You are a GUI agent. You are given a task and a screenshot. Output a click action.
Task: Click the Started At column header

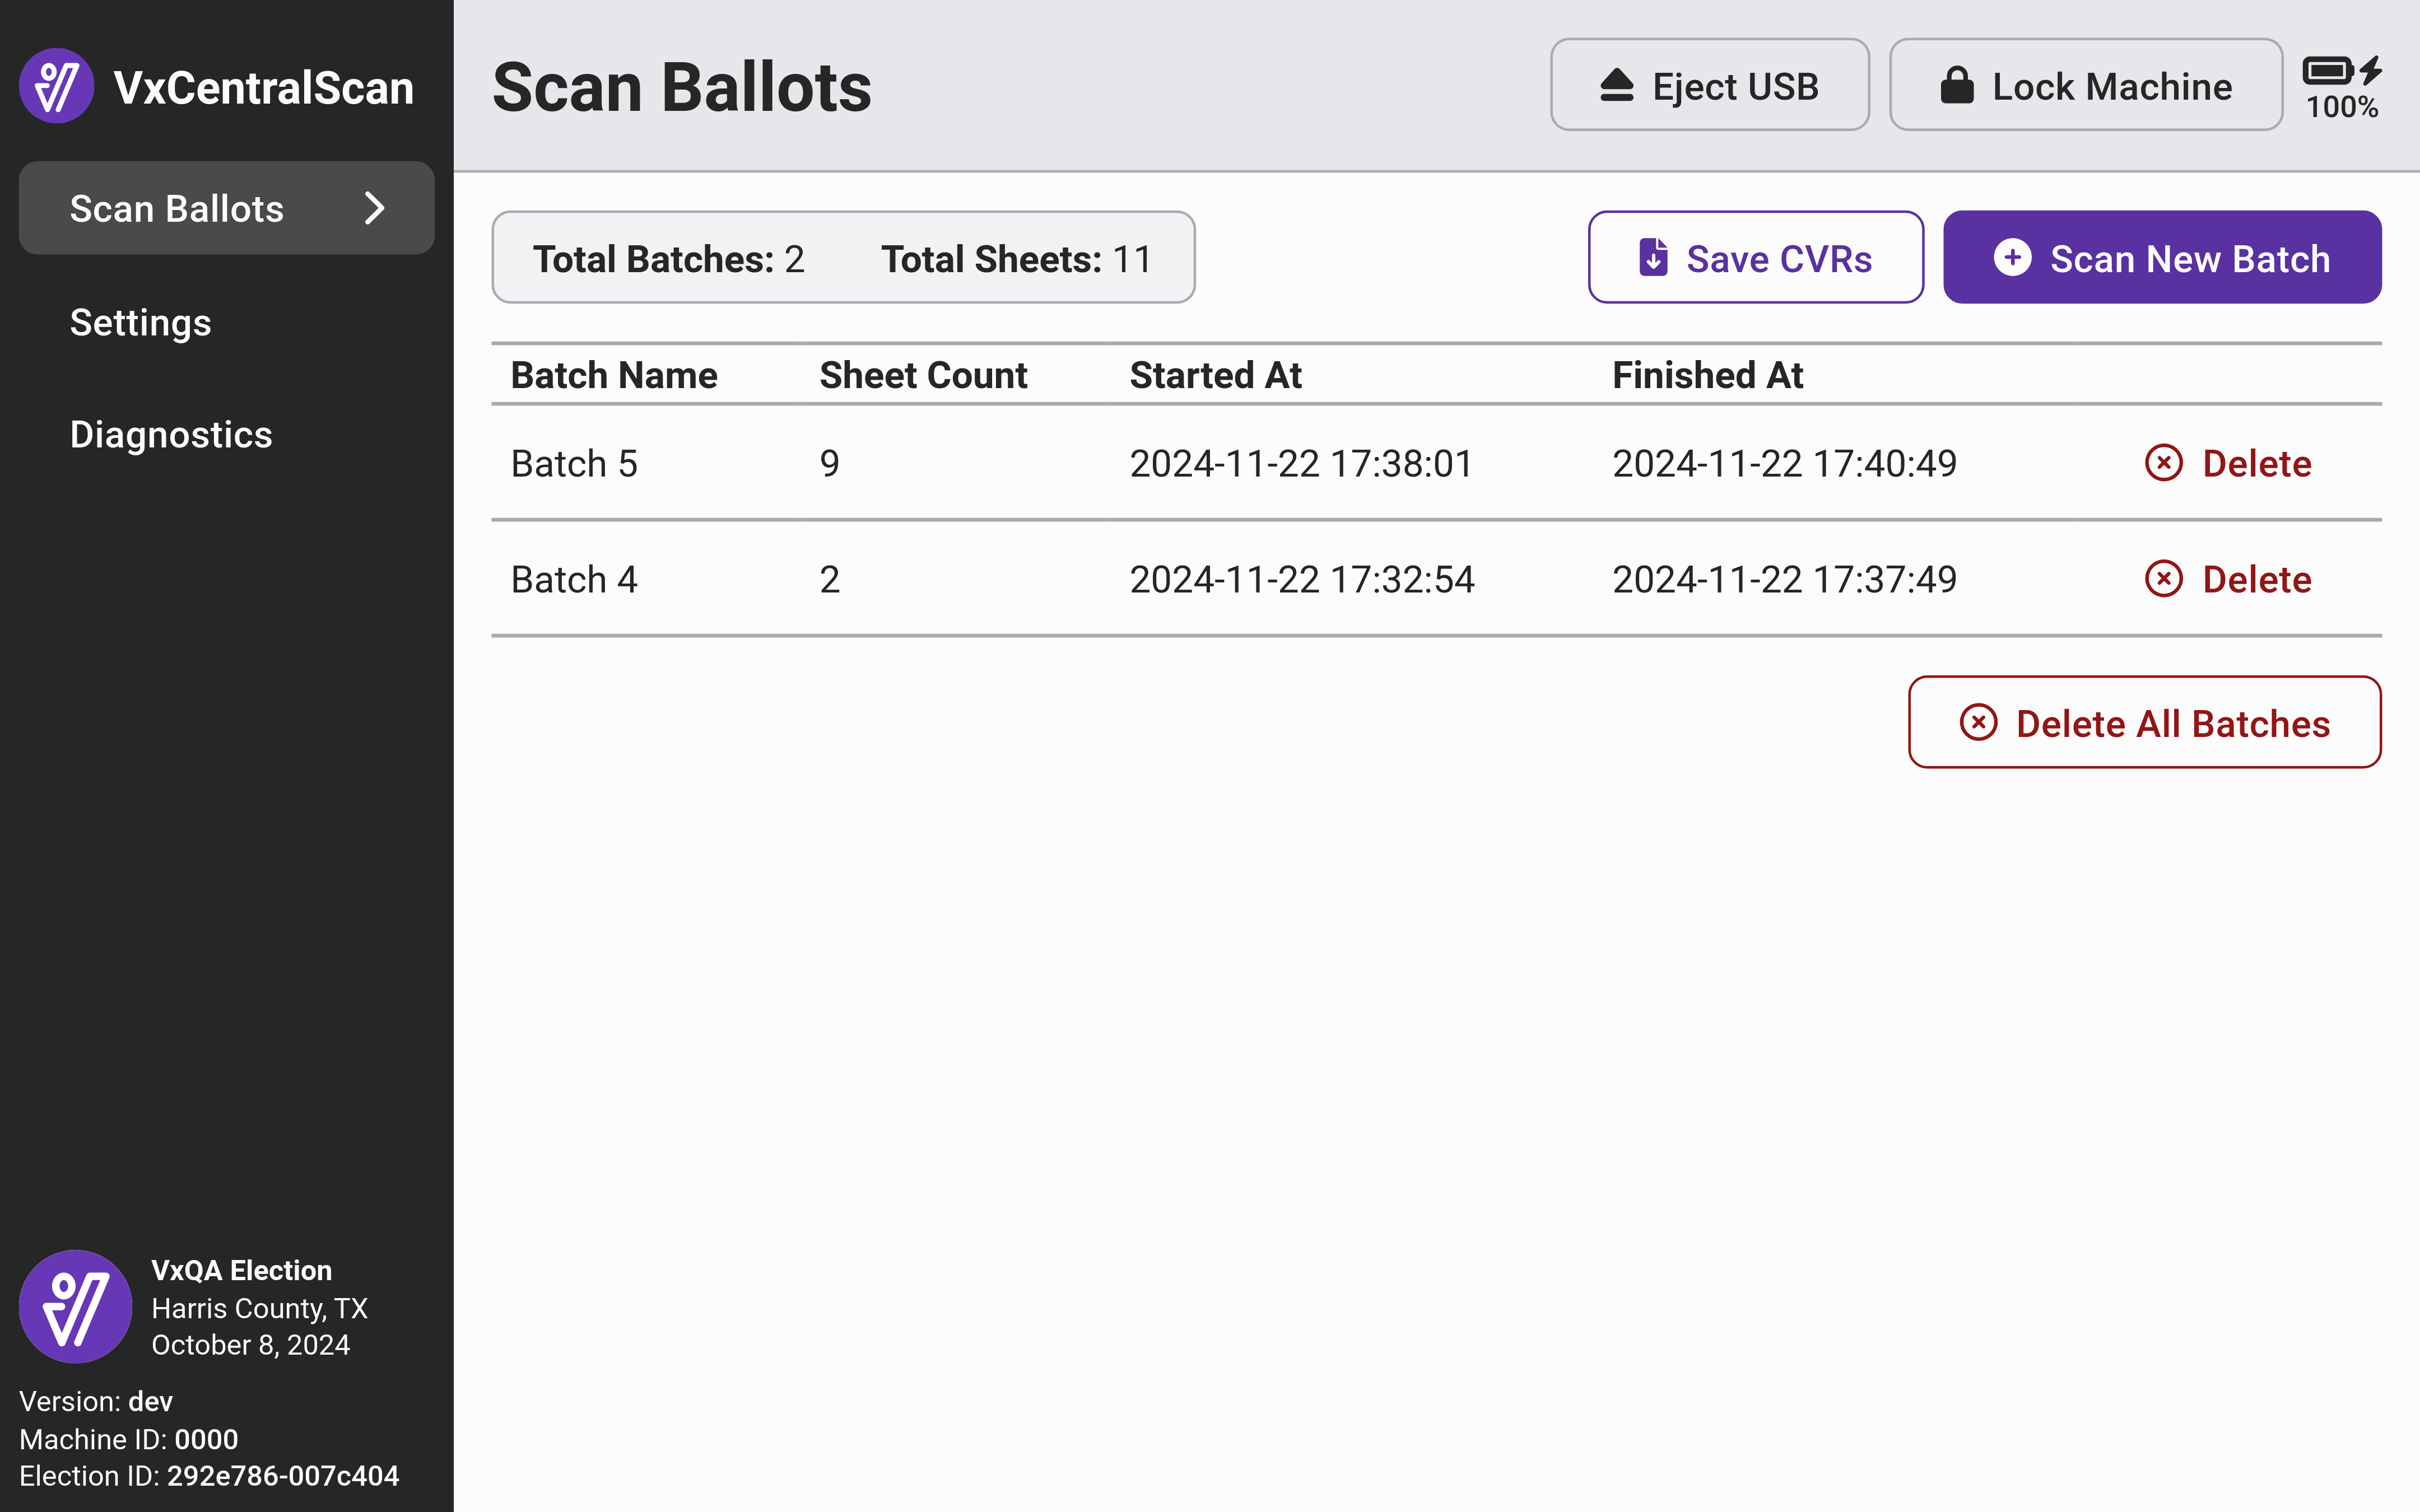pos(1215,375)
